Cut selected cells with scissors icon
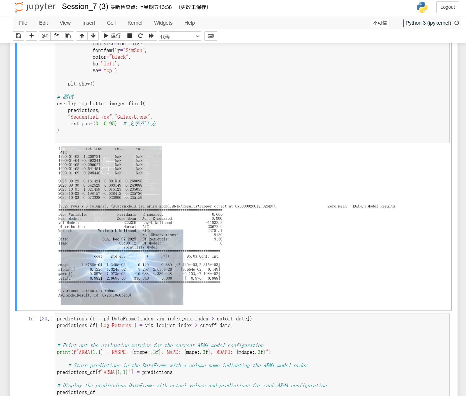466x396 pixels. [x=45, y=36]
